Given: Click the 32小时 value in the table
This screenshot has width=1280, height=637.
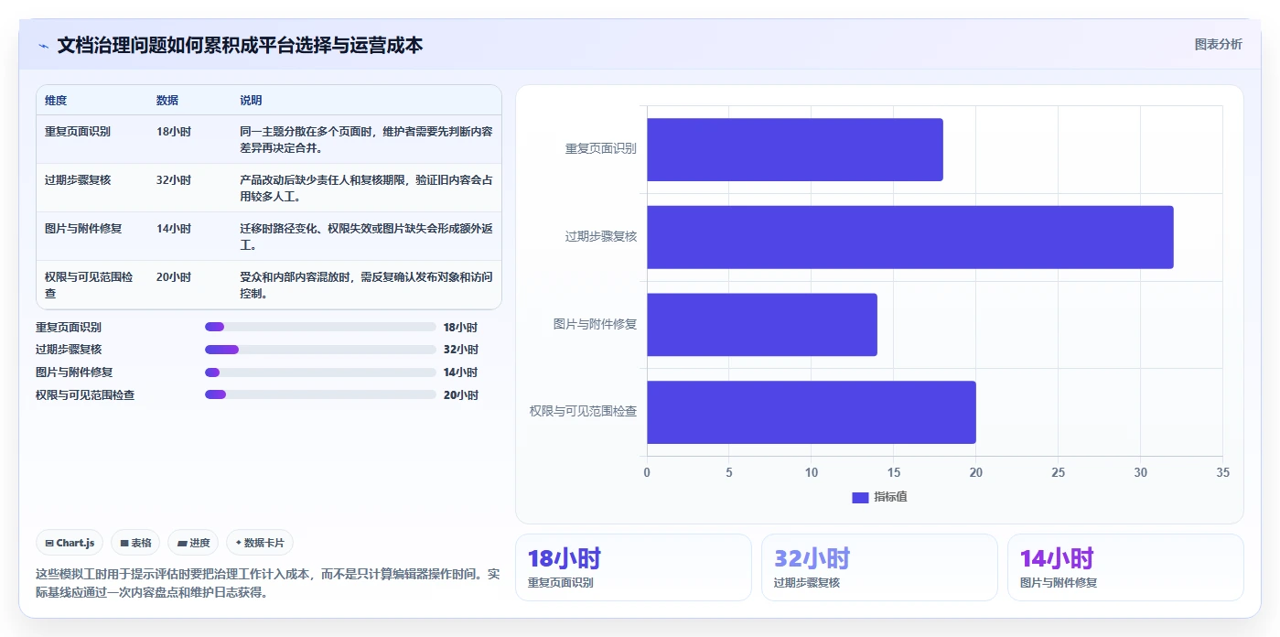Looking at the screenshot, I should 174,180.
